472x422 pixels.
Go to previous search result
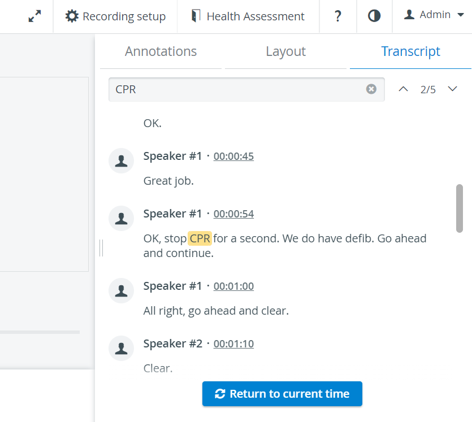pos(404,89)
